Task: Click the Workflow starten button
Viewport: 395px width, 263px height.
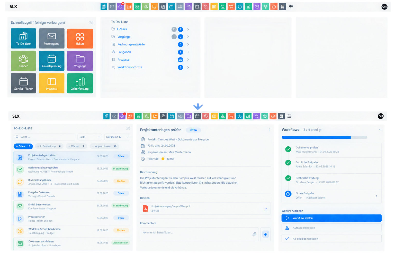Action: pyautogui.click(x=331, y=218)
